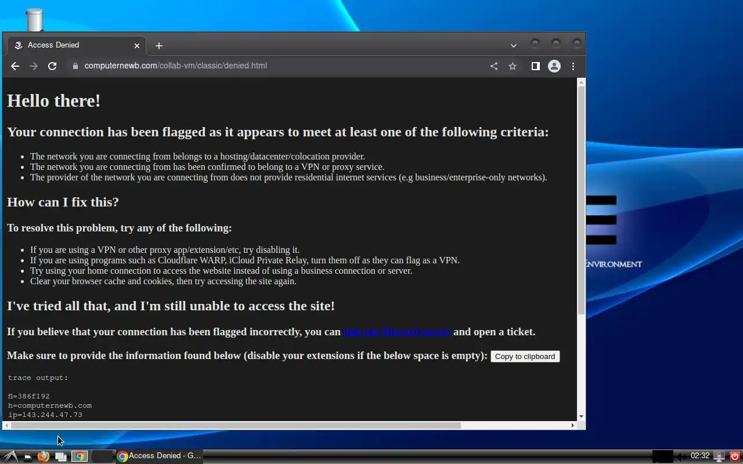The width and height of the screenshot is (743, 464).
Task: Maximize the Chrome window
Action: click(x=556, y=43)
